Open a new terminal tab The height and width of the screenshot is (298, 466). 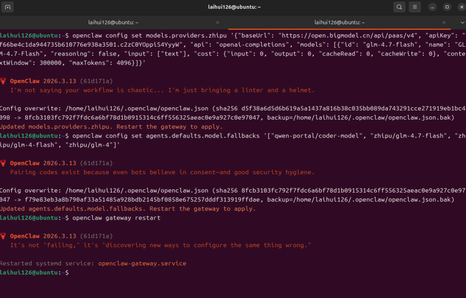tap(8, 7)
